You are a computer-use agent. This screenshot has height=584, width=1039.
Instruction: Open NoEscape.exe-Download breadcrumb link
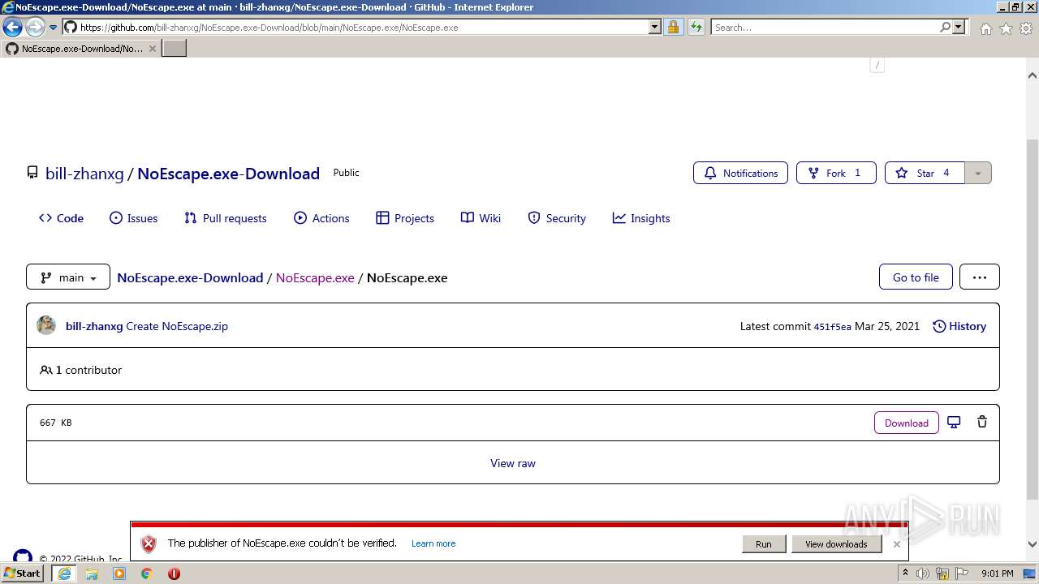tap(190, 277)
